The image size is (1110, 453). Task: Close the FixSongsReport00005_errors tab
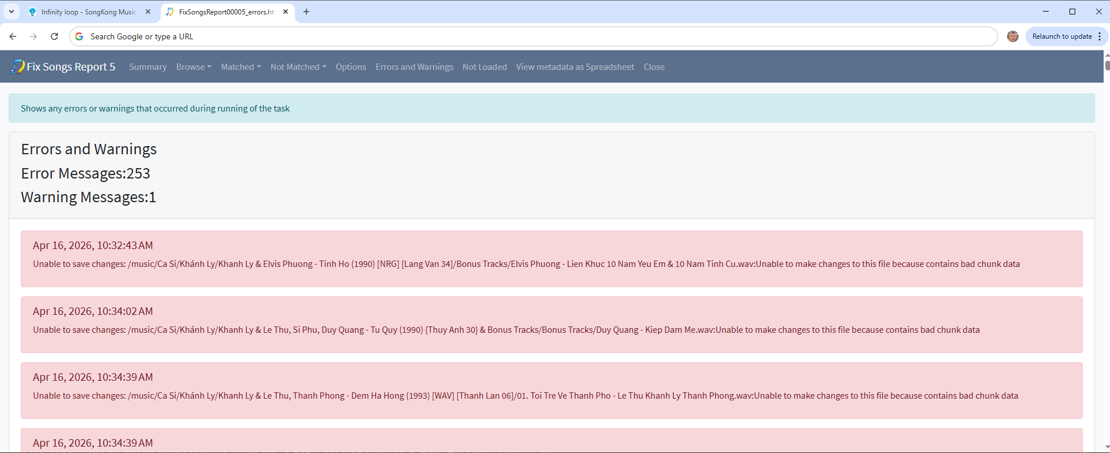pyautogui.click(x=286, y=12)
